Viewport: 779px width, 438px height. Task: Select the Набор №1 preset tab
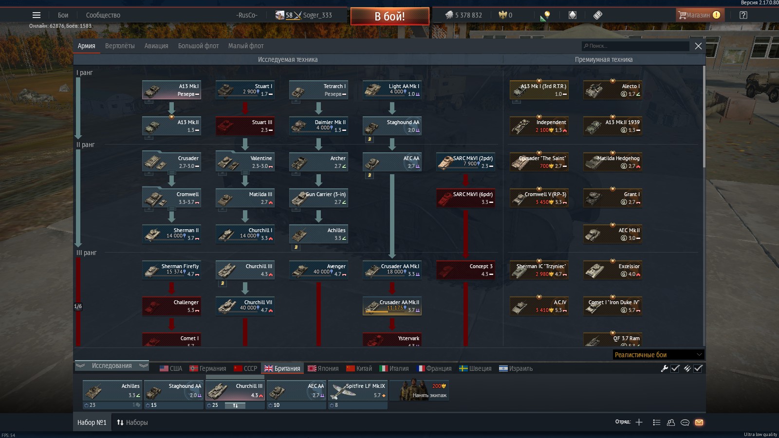[x=92, y=422]
